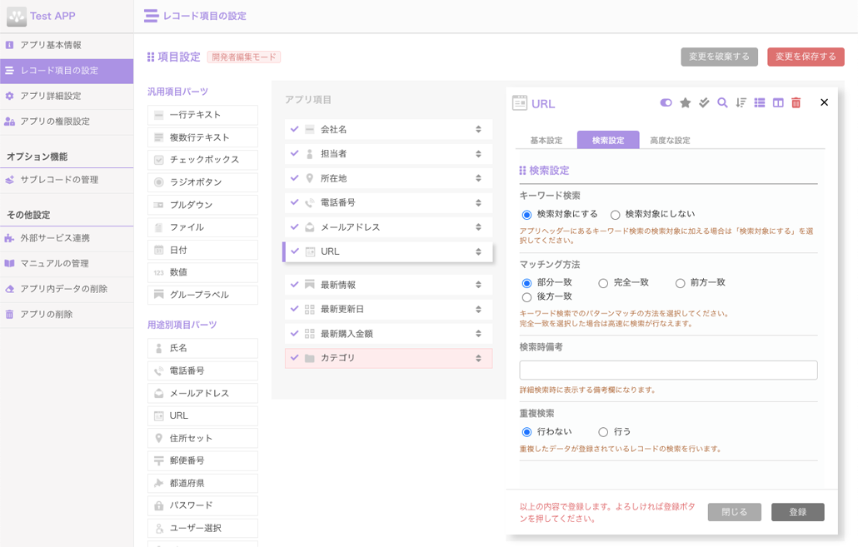
Task: Select 行わない for duplicate search
Action: pos(526,432)
